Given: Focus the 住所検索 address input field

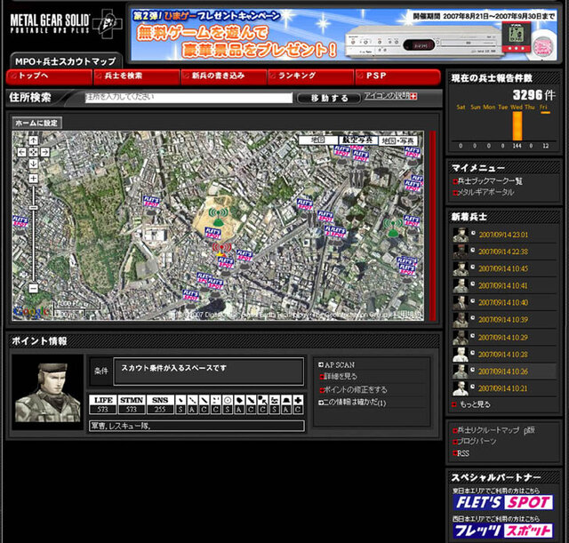Looking at the screenshot, I should (188, 98).
